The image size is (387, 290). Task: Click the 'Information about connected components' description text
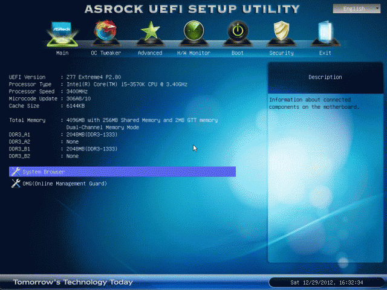[x=314, y=103]
